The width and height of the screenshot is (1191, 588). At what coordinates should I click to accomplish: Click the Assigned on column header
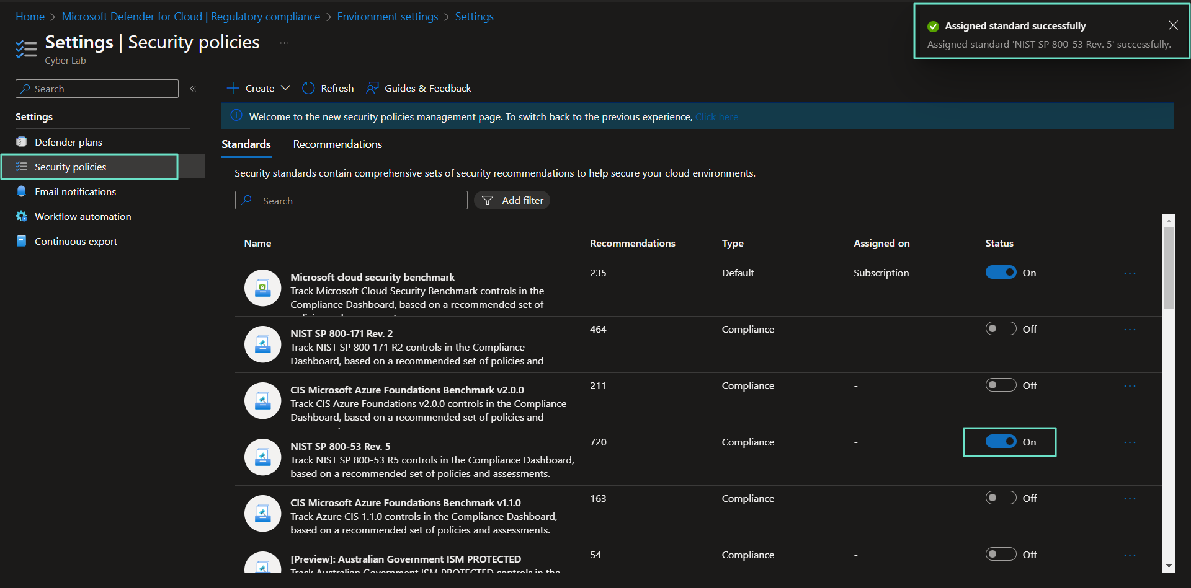[881, 243]
